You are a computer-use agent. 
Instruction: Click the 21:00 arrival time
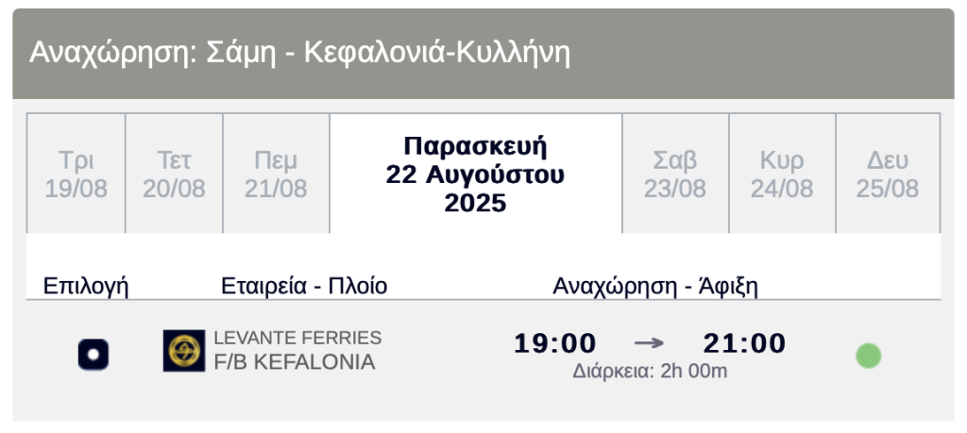[x=744, y=343]
